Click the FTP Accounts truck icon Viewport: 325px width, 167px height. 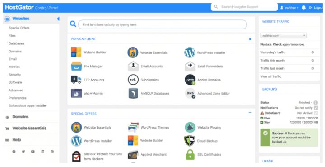pyautogui.click(x=76, y=80)
